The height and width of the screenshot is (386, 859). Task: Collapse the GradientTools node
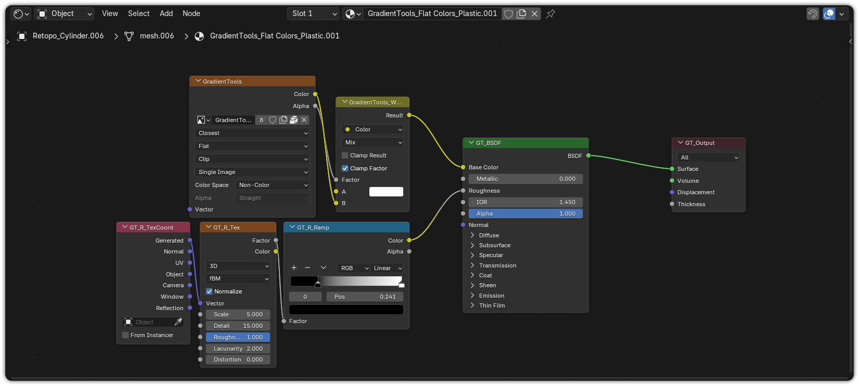point(198,81)
